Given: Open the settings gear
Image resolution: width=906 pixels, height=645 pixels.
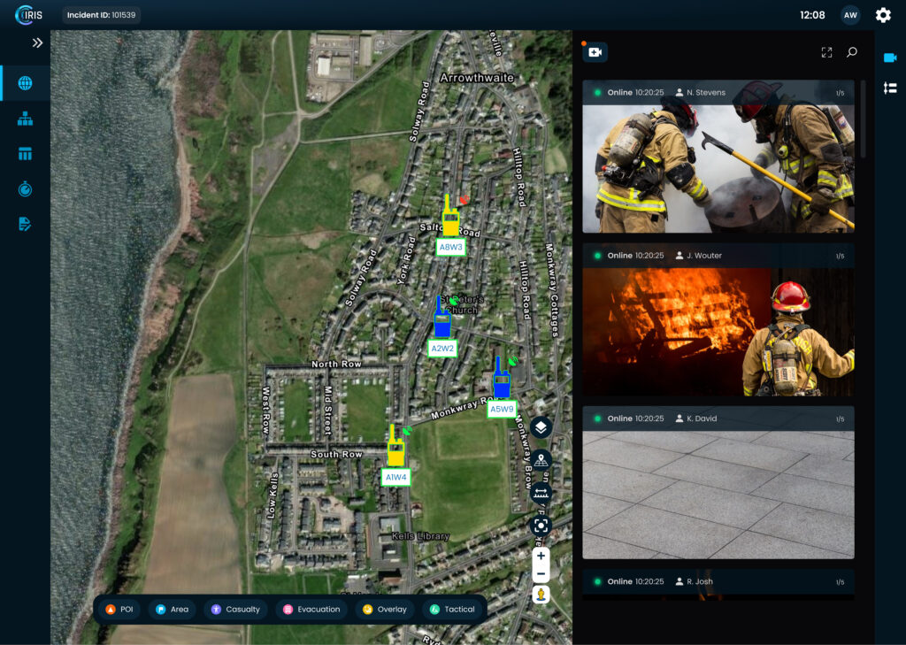Looking at the screenshot, I should [883, 15].
